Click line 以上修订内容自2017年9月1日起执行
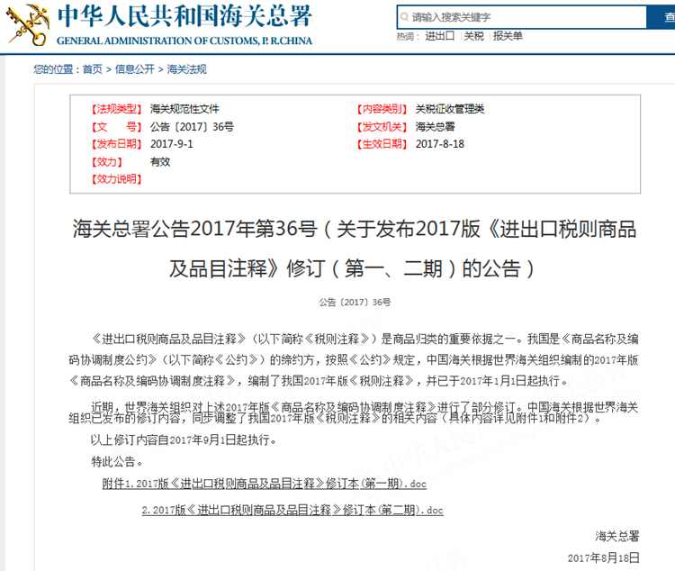The height and width of the screenshot is (571, 675). tap(184, 440)
